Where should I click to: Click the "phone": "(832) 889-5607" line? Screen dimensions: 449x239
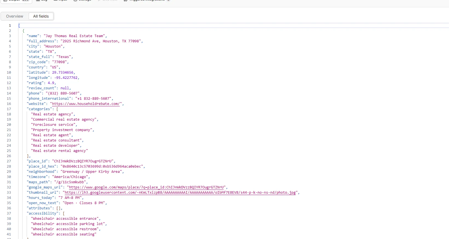pyautogui.click(x=54, y=93)
